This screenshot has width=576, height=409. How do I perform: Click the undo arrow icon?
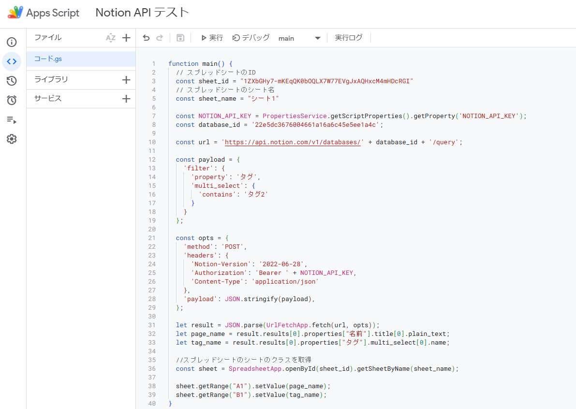146,38
